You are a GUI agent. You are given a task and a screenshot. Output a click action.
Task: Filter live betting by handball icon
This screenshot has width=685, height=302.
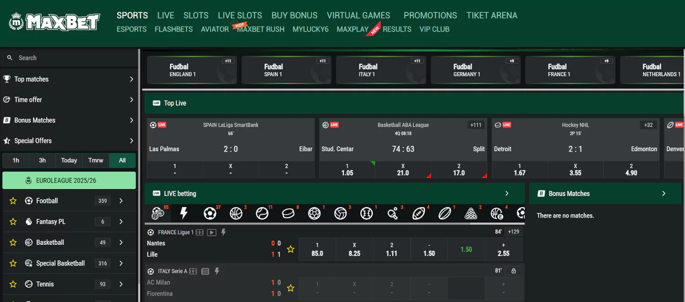point(314,213)
